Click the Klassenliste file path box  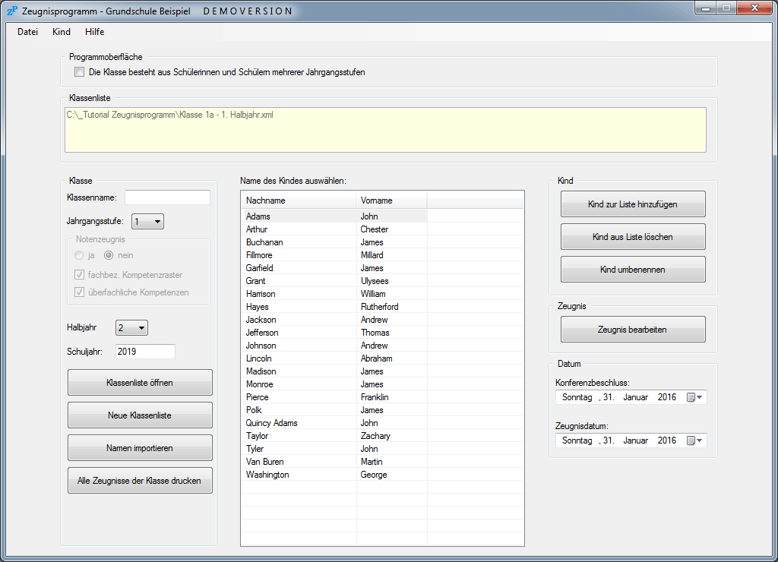tap(385, 130)
